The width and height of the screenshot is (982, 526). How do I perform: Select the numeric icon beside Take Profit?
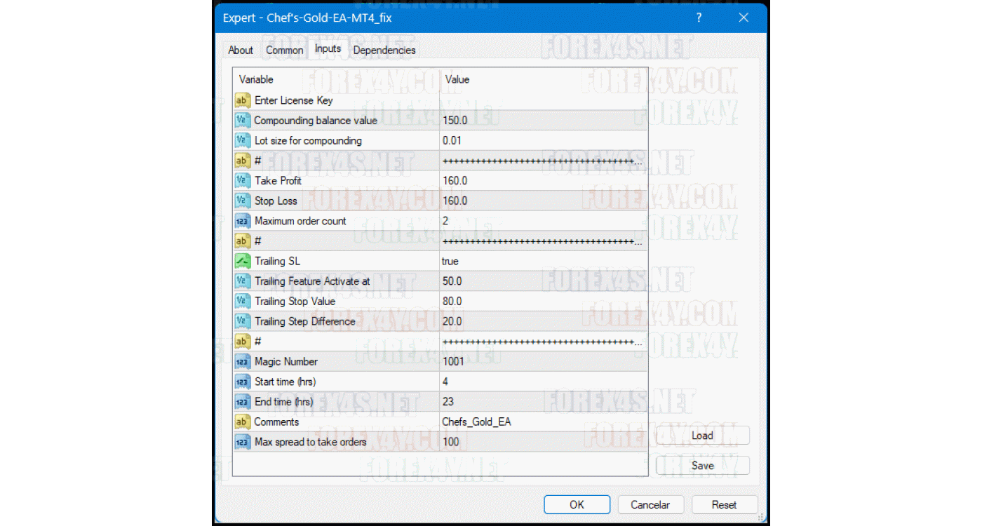tap(242, 180)
